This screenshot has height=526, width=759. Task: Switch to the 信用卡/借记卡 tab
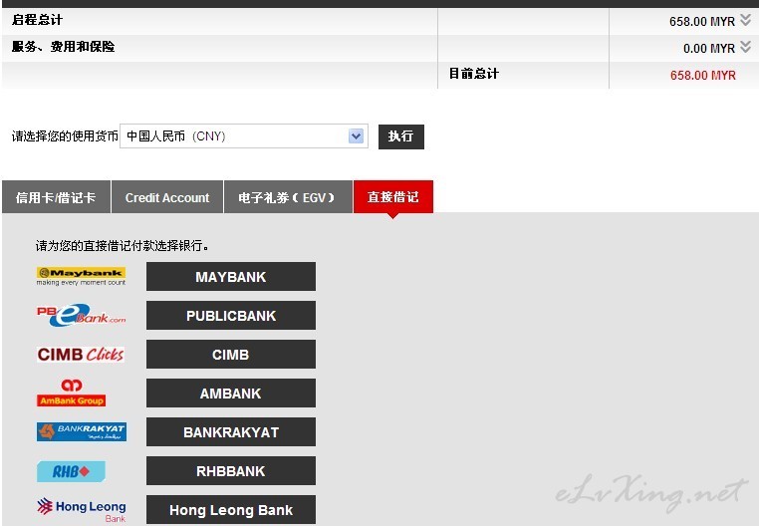coord(56,197)
